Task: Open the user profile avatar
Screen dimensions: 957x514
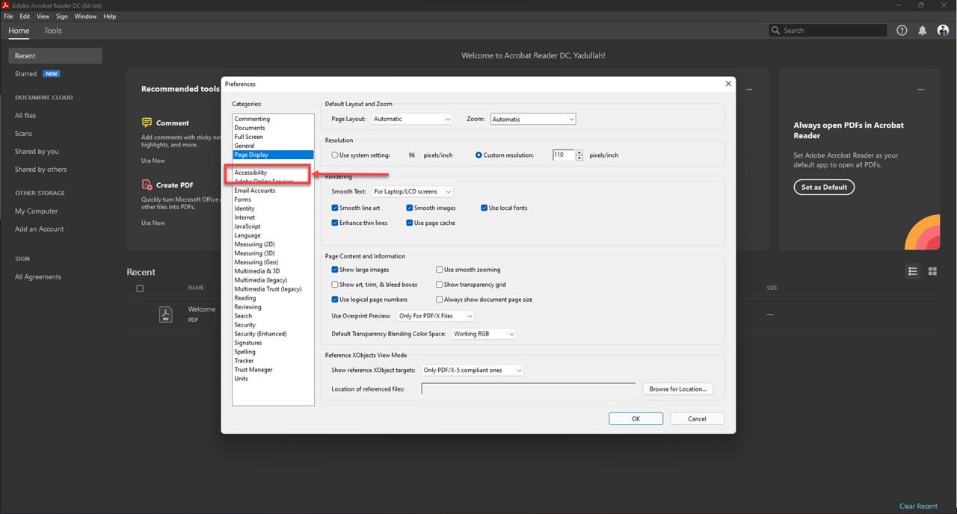Action: 942,31
